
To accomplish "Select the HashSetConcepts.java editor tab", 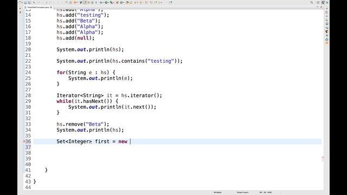I will (x=37, y=7).
